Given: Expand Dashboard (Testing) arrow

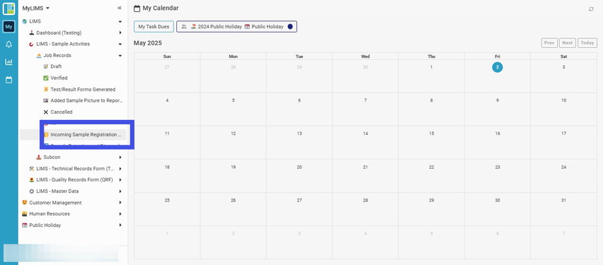Looking at the screenshot, I should pyautogui.click(x=120, y=33).
